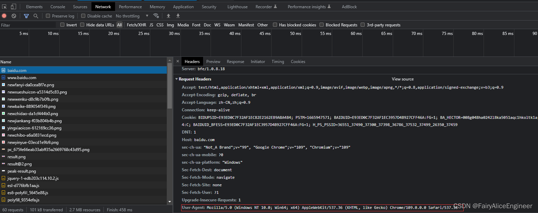Filter requests by WS type
Viewport: 538px width, 213px height.
click(217, 25)
